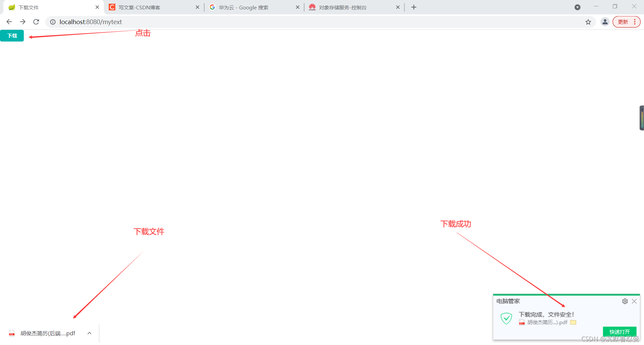Switch to the 对象存储服务-控制台 tab

tap(354, 7)
